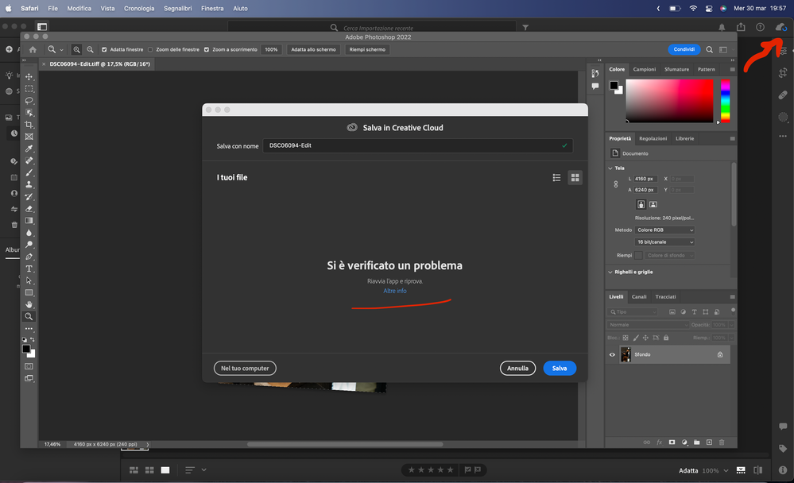Click the Salva button in the dialog
The height and width of the screenshot is (483, 794).
coord(560,368)
